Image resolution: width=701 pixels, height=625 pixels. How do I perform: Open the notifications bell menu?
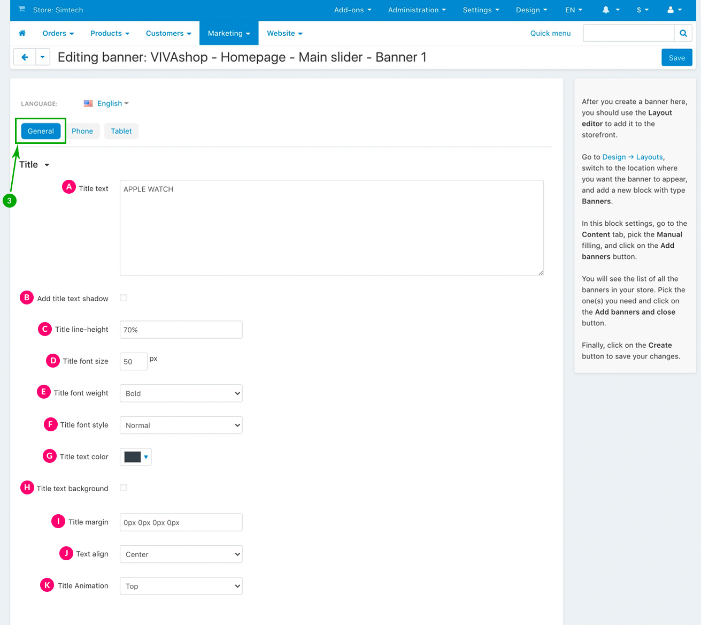[x=611, y=10]
